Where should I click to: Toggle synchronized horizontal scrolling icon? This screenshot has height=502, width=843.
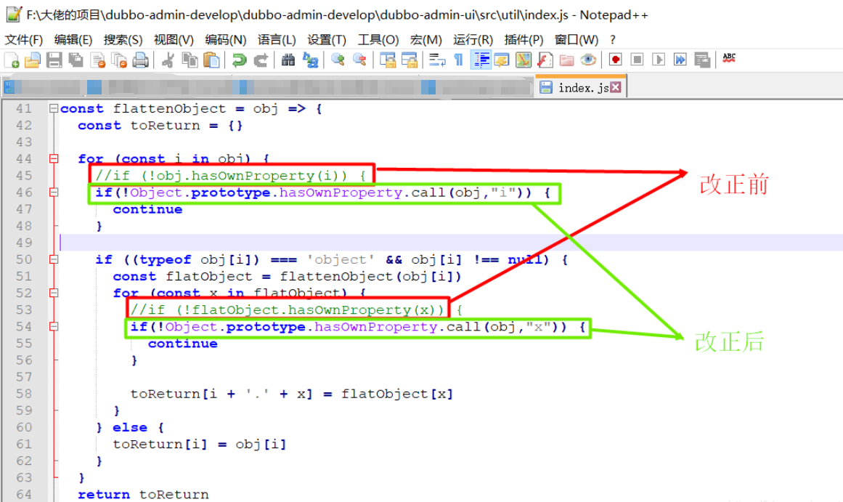[x=409, y=60]
